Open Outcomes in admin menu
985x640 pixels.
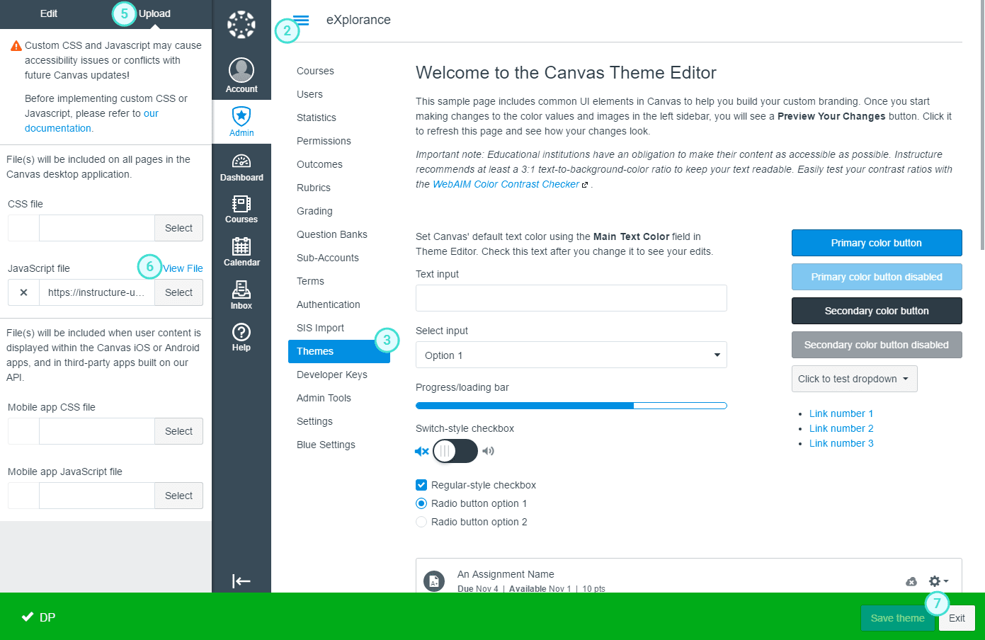pyautogui.click(x=319, y=164)
